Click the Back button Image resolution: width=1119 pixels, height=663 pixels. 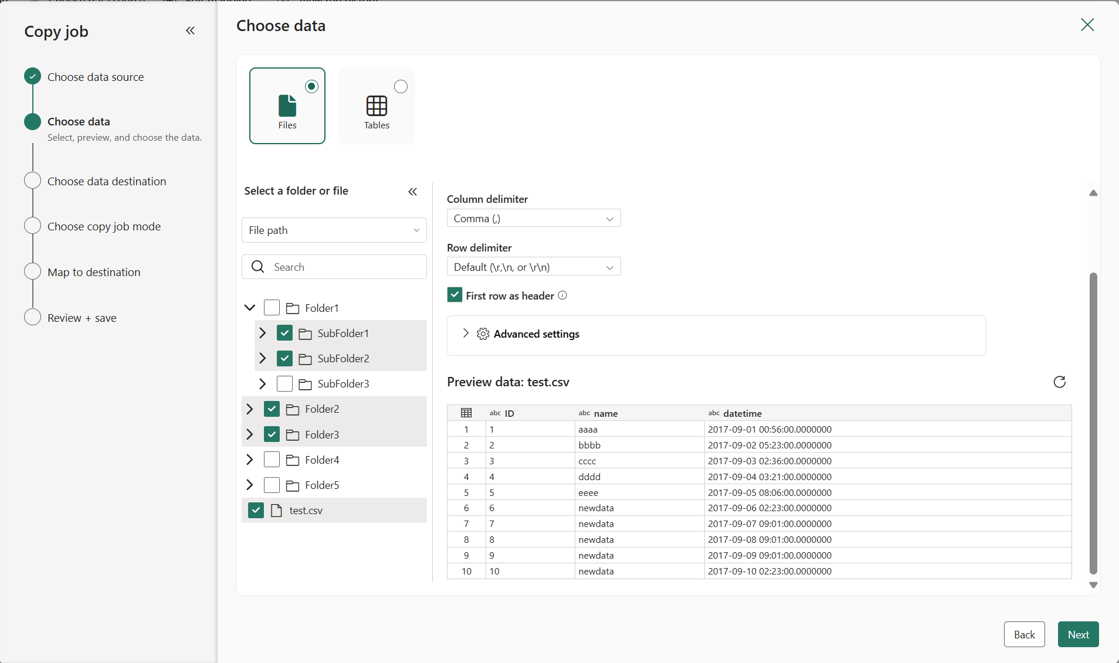tap(1023, 634)
